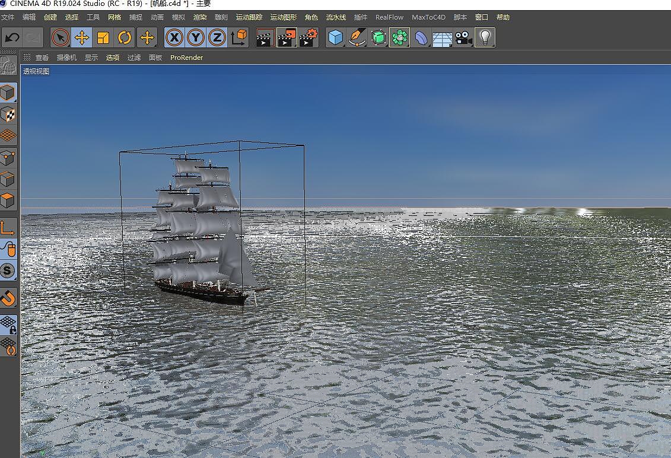Viewport: 671px width, 458px height.
Task: Select the Scale tool
Action: click(102, 37)
